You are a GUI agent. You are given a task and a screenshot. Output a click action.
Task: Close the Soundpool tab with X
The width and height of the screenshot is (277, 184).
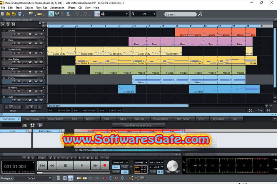[19, 119]
